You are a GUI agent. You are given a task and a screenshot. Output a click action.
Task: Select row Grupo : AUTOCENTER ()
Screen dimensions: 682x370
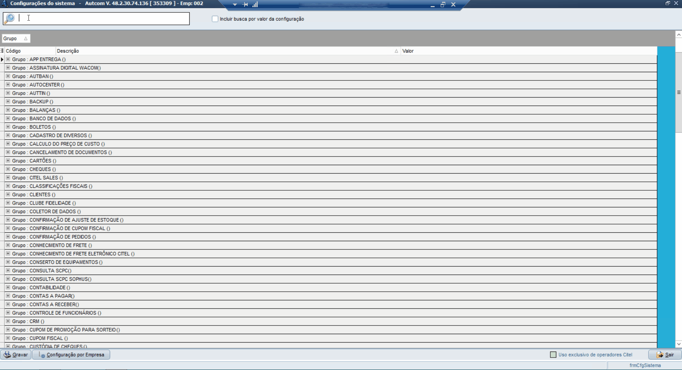(x=331, y=85)
